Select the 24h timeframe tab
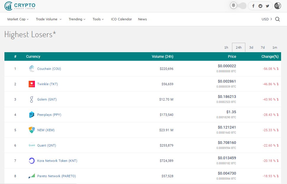The width and height of the screenshot is (287, 184). pyautogui.click(x=239, y=47)
